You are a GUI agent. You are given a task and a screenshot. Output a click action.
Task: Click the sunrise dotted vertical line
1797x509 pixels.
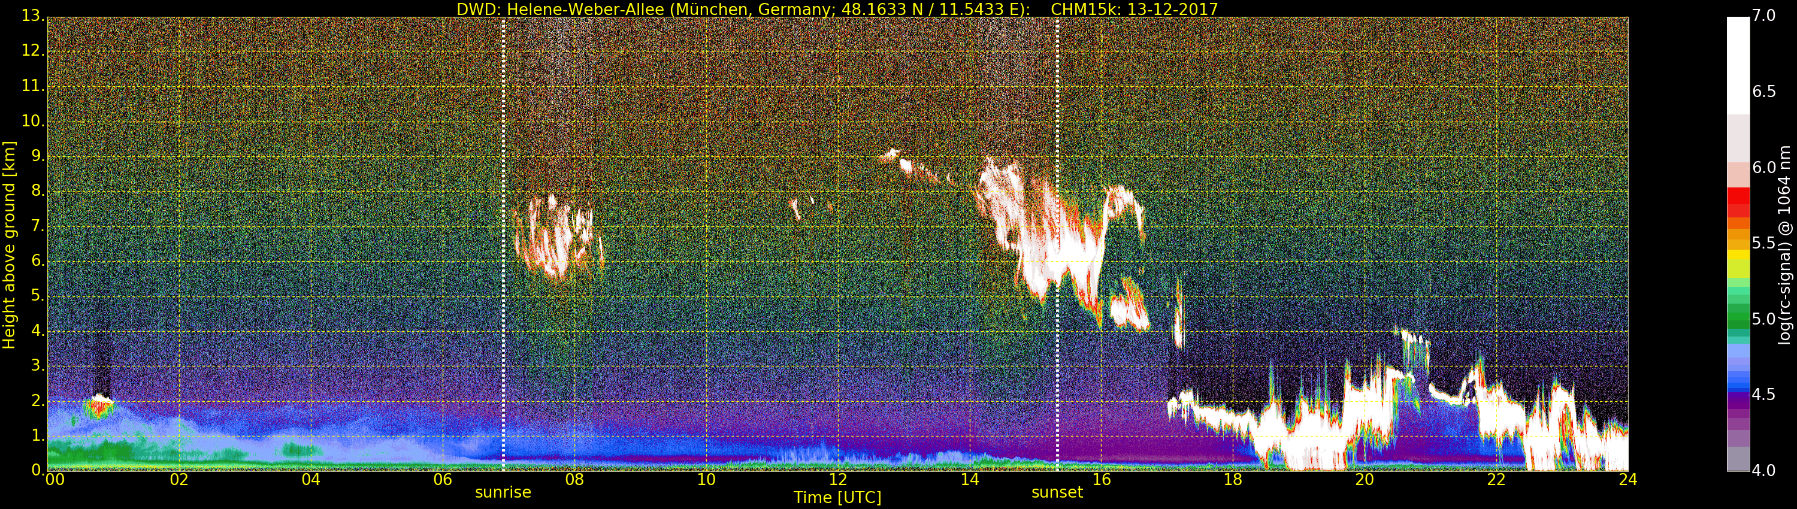pos(503,244)
